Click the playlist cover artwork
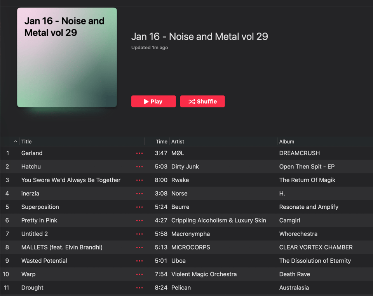373x296 pixels. (67, 57)
